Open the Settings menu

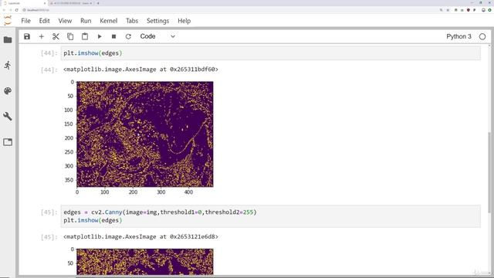[157, 21]
